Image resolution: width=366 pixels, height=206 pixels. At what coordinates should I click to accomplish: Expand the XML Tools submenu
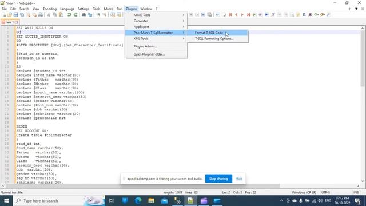(x=156, y=38)
